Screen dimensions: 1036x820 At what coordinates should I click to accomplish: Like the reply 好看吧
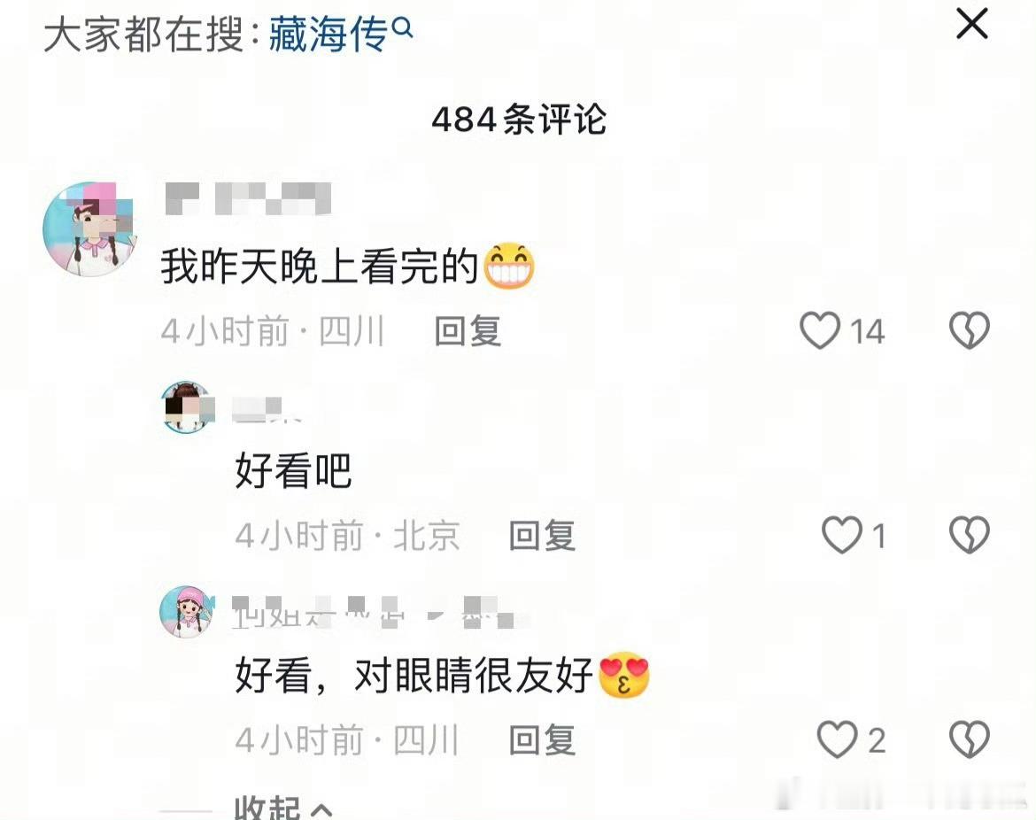842,535
